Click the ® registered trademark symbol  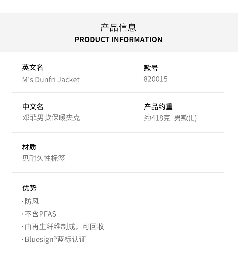coord(55,238)
